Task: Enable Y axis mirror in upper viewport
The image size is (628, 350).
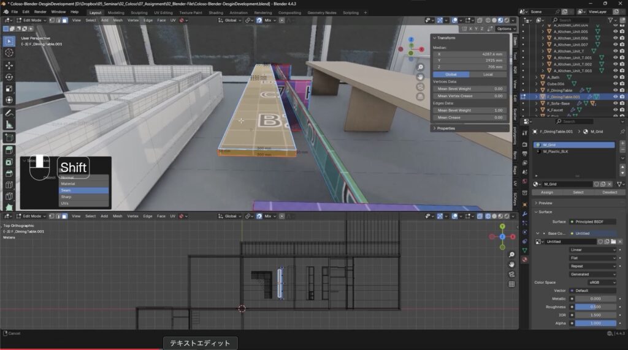Action: click(476, 29)
